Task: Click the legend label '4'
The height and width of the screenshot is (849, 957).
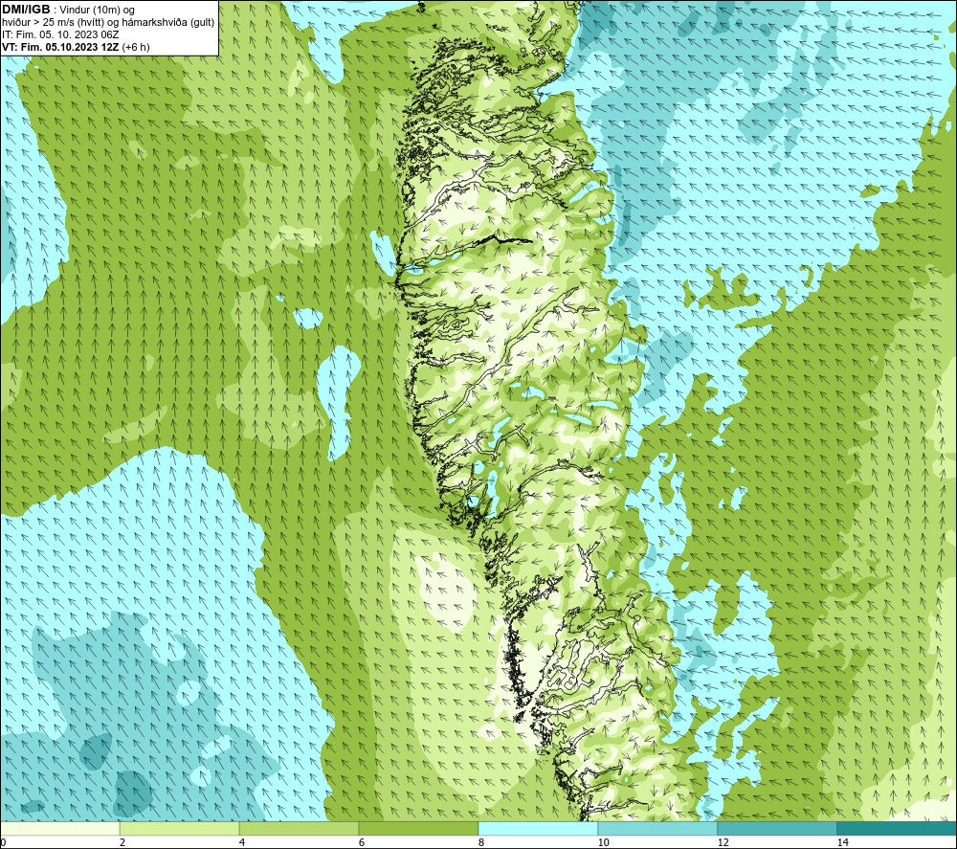Action: (242, 842)
